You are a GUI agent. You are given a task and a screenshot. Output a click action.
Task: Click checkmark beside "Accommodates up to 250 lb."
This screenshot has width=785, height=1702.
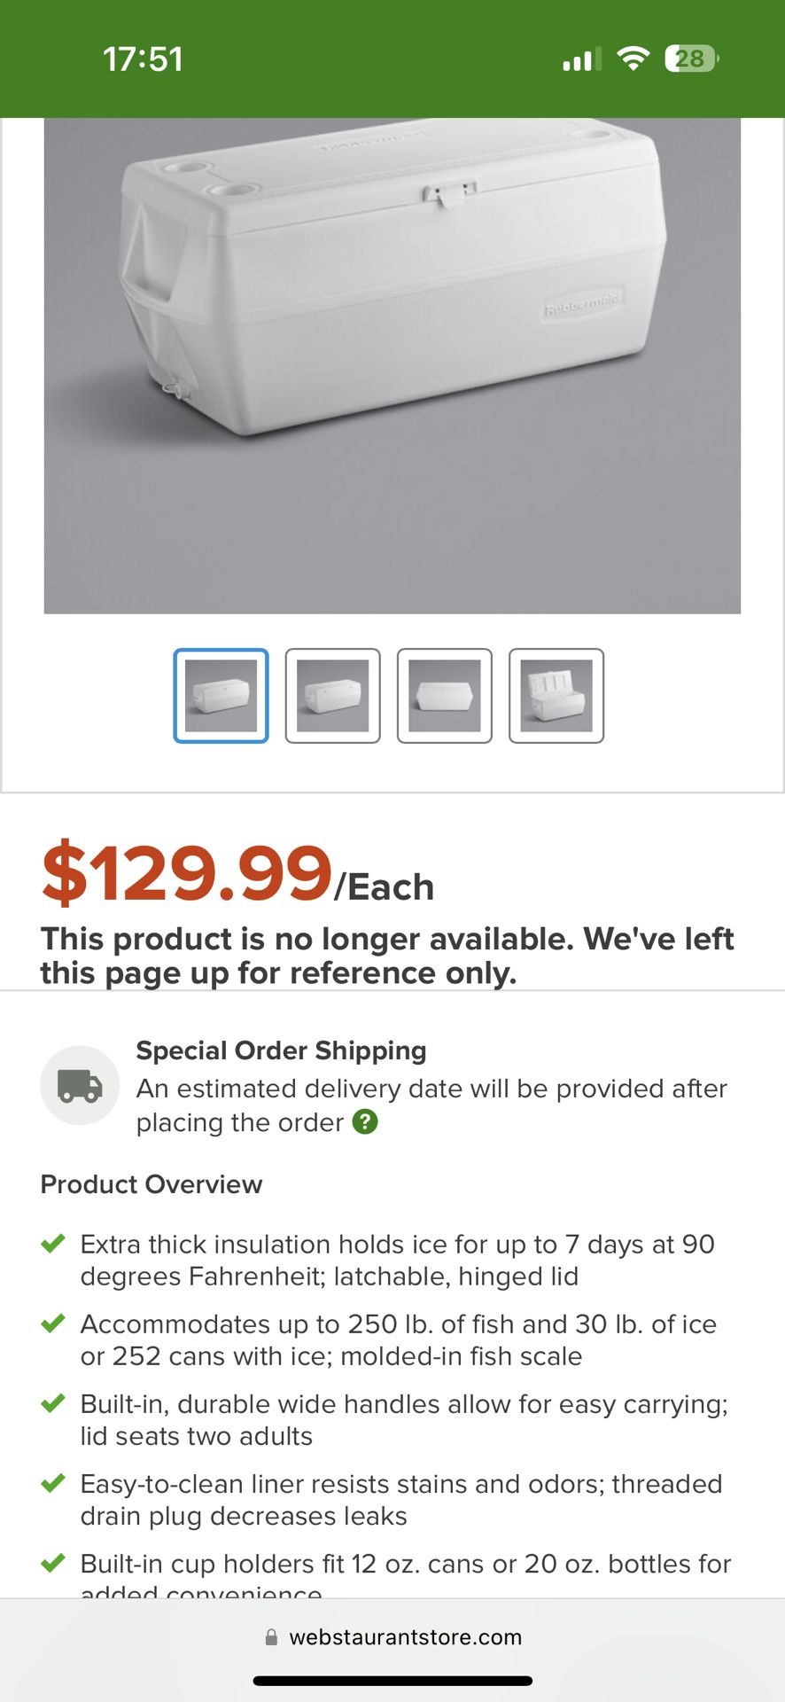[53, 1323]
